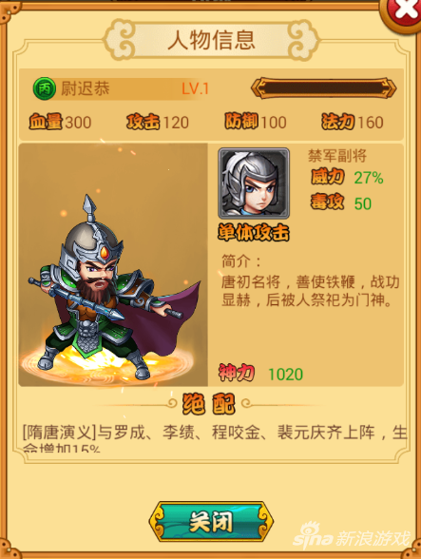The image size is (421, 559).
Task: Click the red X close icon
Action: 403,12
